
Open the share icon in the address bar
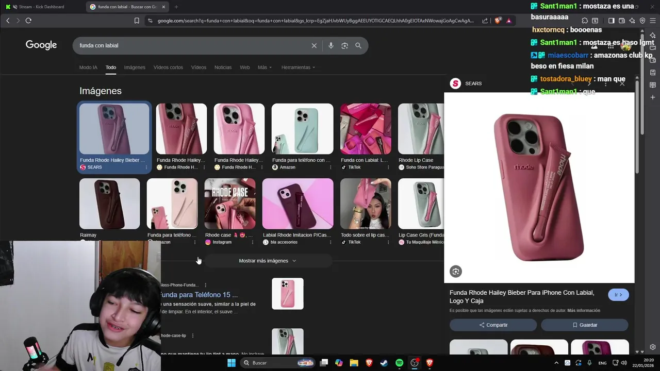point(485,21)
